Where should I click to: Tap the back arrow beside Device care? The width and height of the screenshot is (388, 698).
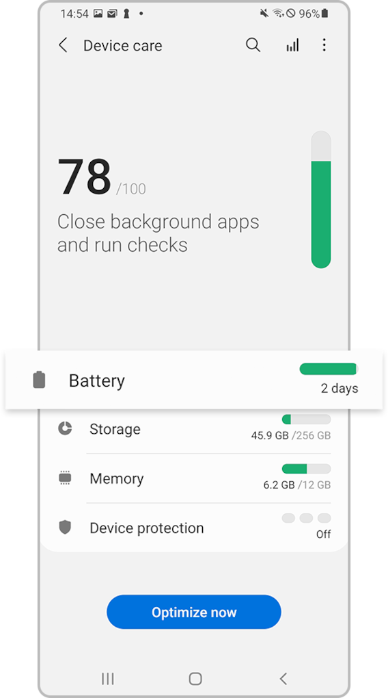coord(63,45)
